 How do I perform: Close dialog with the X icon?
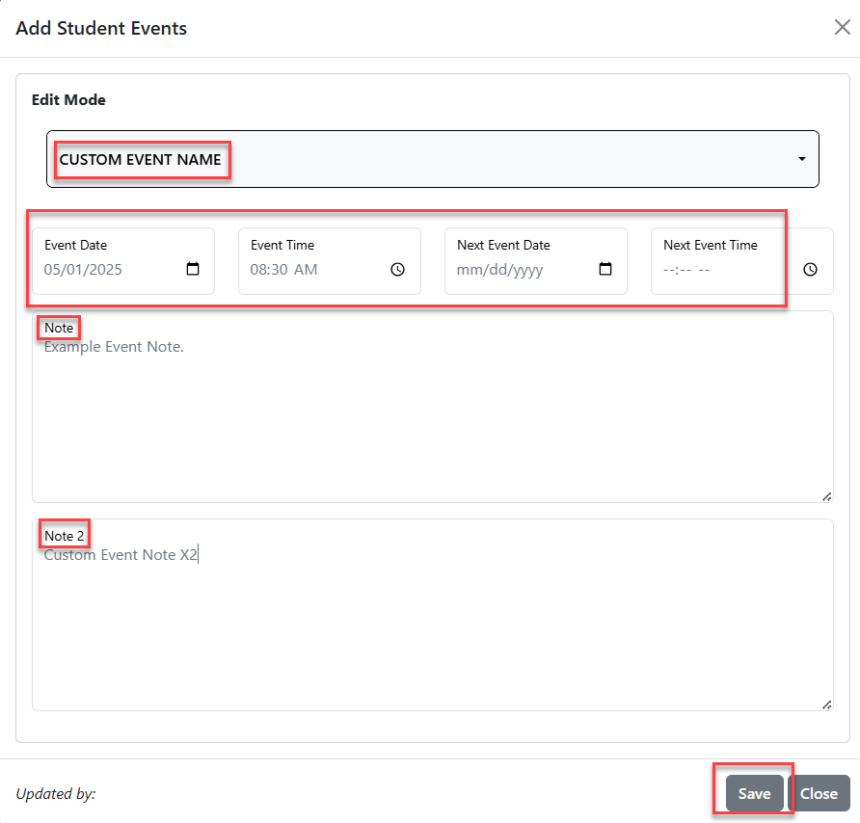pos(842,27)
